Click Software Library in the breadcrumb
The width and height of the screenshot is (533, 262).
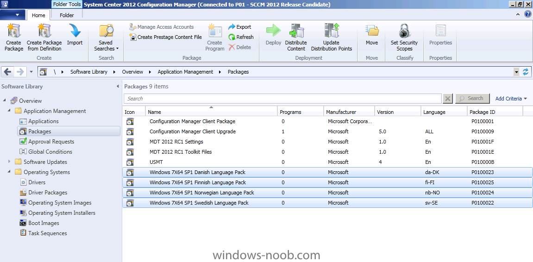coord(89,72)
